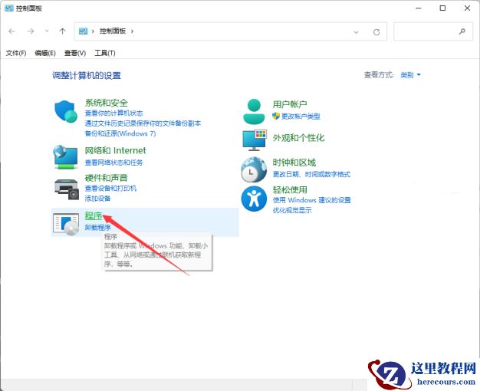Open the 文件(F) menu
The width and height of the screenshot is (480, 391).
[x=16, y=53]
